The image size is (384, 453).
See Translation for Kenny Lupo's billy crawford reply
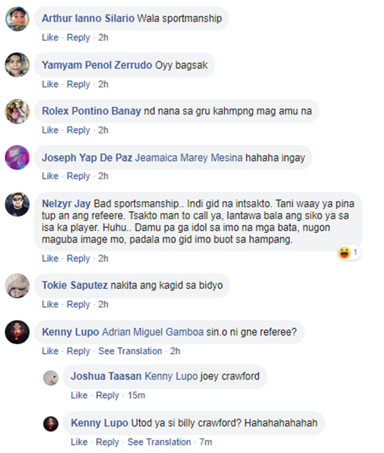pyautogui.click(x=159, y=442)
